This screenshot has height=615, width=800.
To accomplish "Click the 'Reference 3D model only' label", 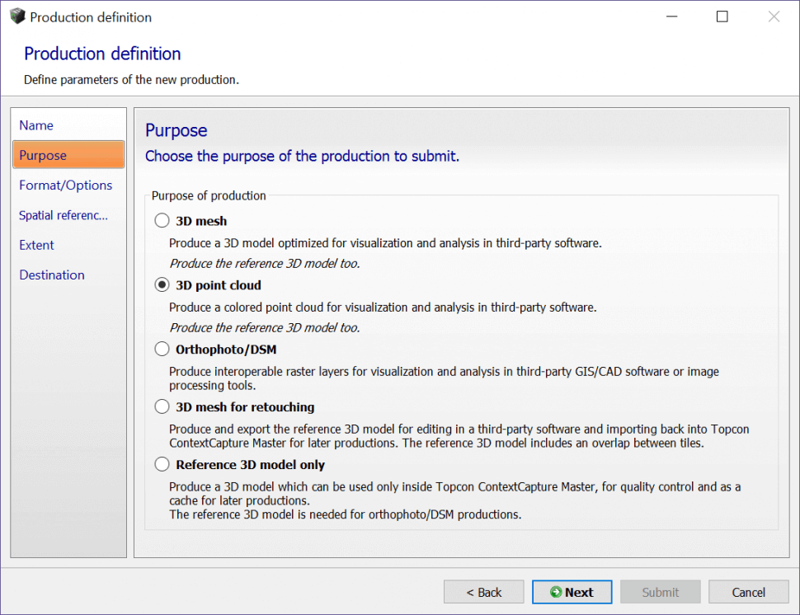I will click(x=250, y=465).
